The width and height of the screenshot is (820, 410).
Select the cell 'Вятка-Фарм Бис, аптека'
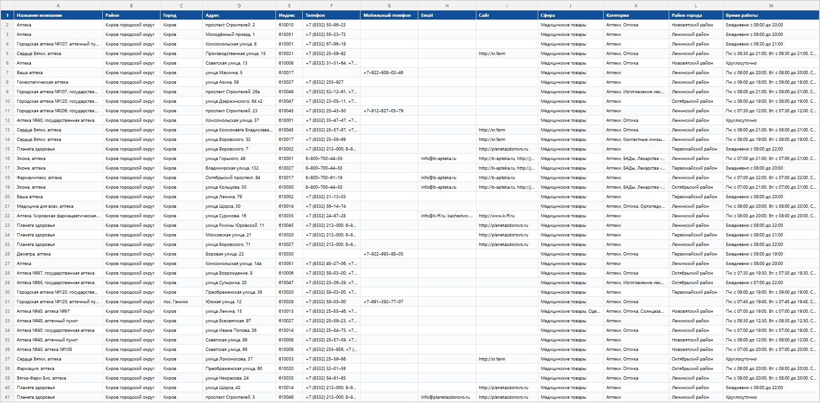pos(58,378)
